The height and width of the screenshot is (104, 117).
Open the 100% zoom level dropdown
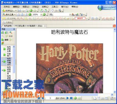pos(41,15)
